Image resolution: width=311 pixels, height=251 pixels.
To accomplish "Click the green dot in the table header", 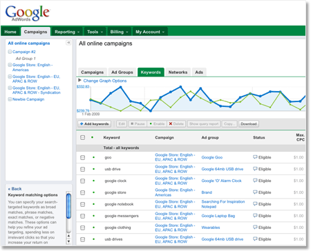I will pos(92,137).
